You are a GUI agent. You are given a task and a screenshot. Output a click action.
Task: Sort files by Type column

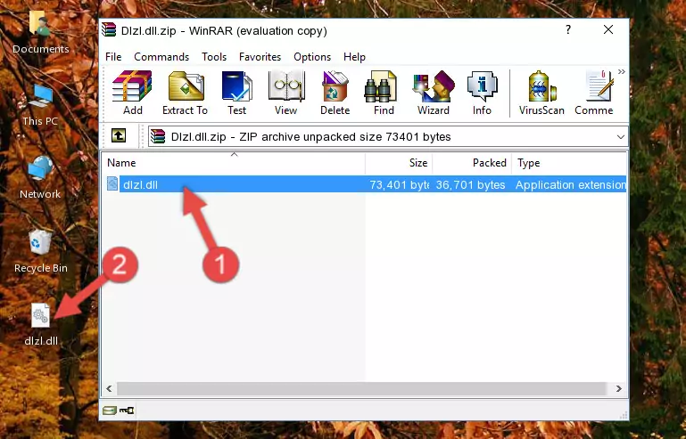click(x=569, y=162)
